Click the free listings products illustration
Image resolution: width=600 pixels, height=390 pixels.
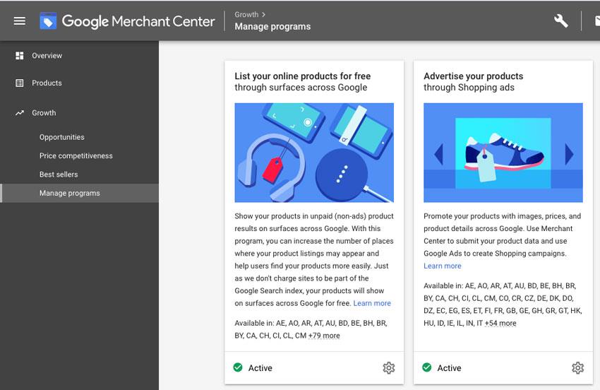[x=314, y=153]
